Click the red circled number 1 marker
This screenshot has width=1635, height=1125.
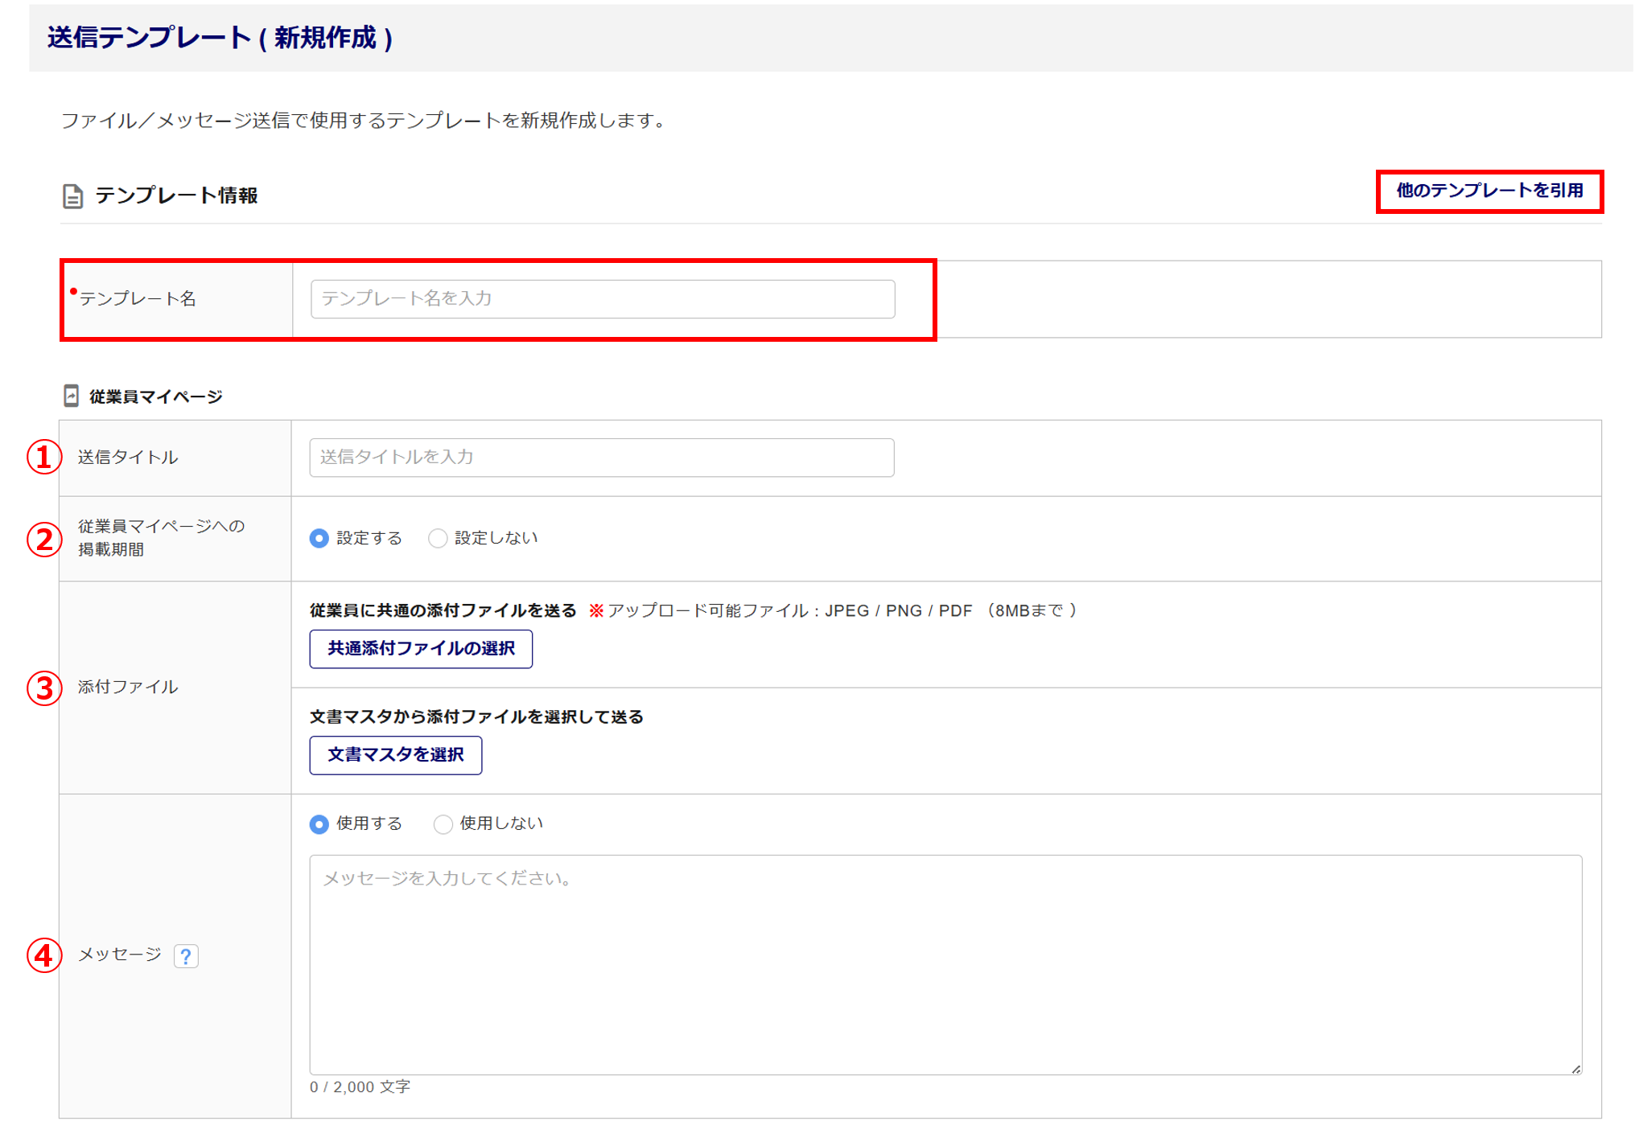[x=44, y=457]
